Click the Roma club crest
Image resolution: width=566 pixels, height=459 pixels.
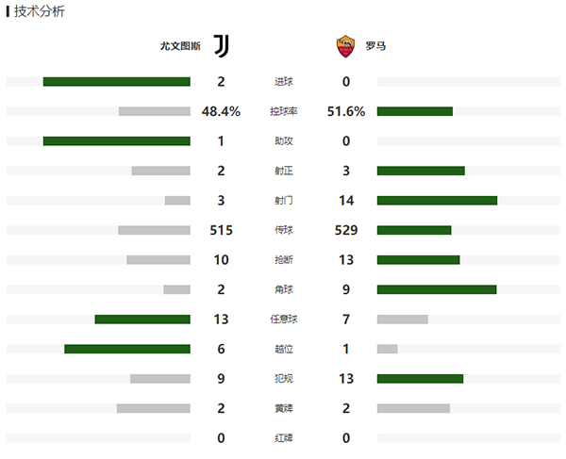click(345, 45)
